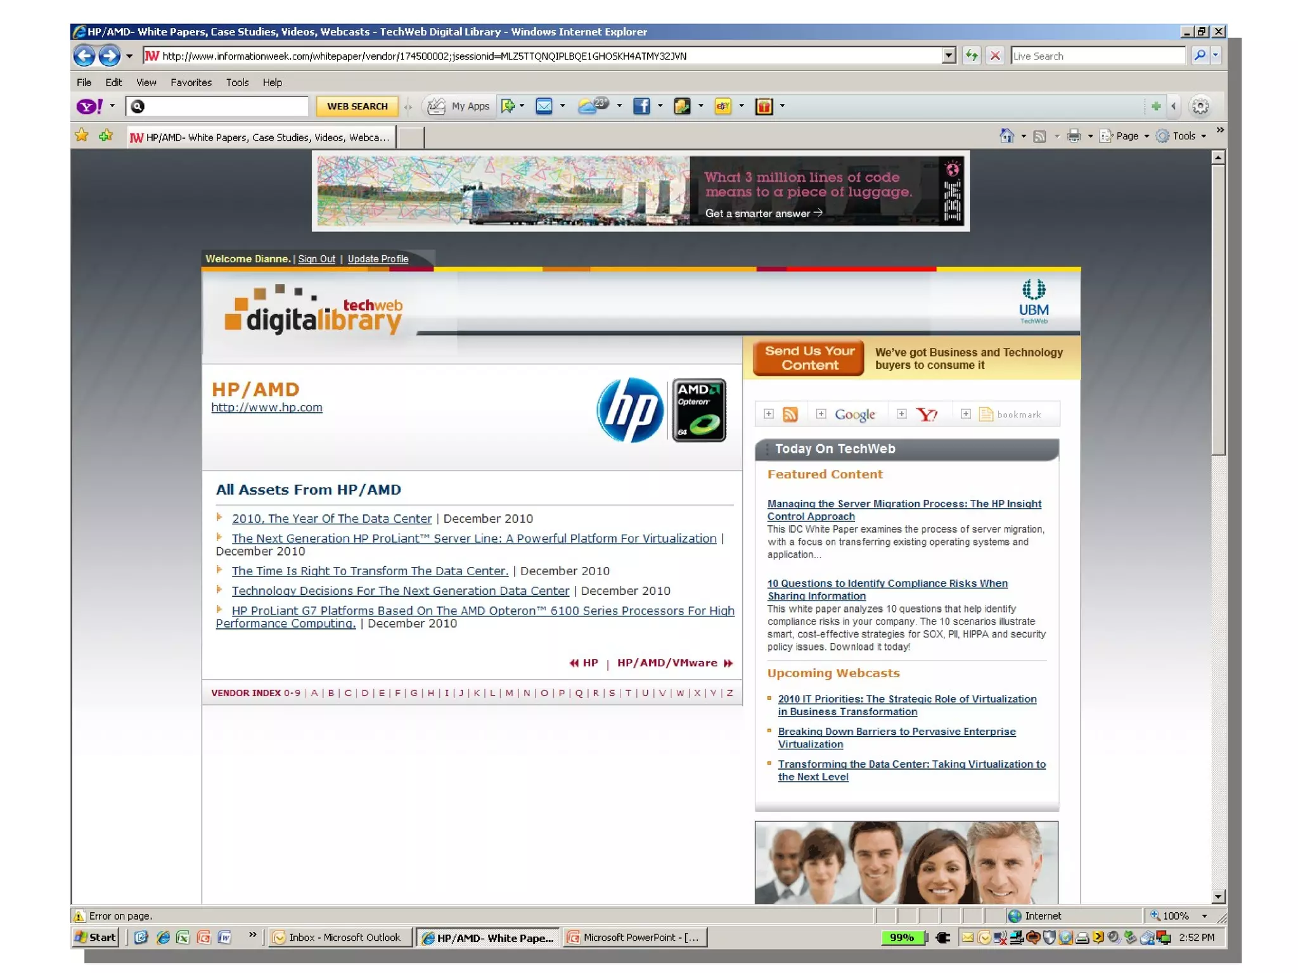1298x973 pixels.
Task: Add RSS feed via orange feed icon
Action: [790, 414]
